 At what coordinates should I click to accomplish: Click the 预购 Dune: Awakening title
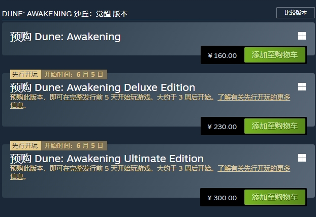coord(65,37)
